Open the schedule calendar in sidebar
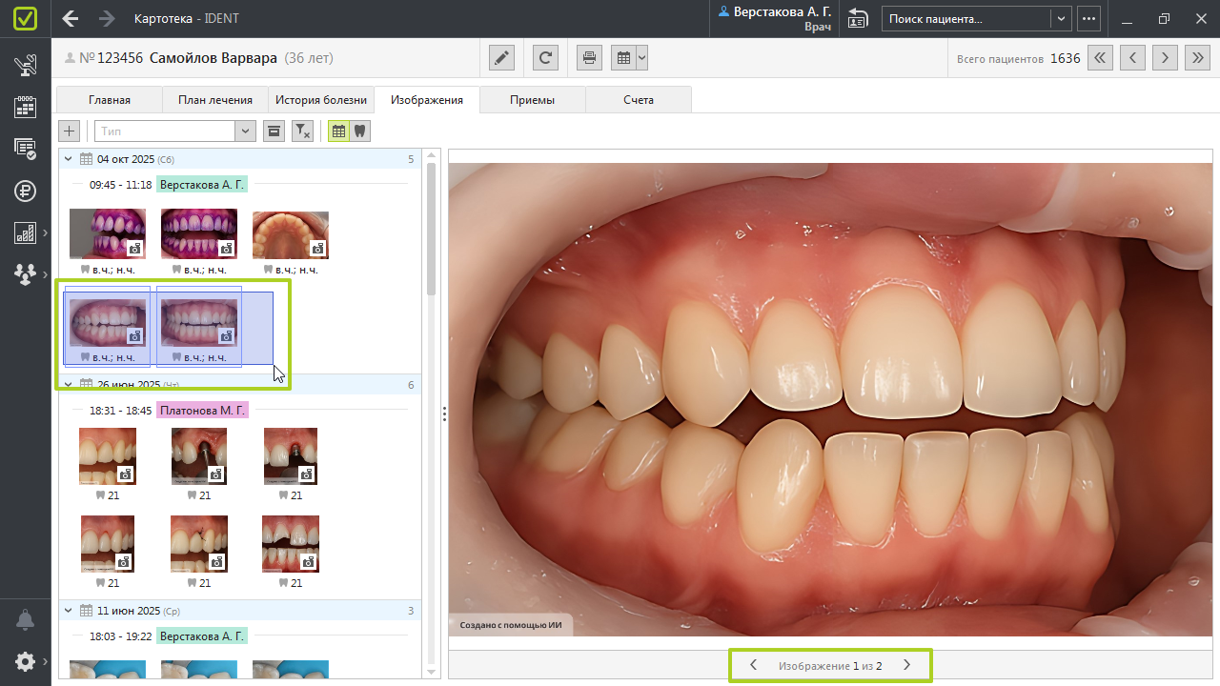The height and width of the screenshot is (686, 1220). click(25, 107)
